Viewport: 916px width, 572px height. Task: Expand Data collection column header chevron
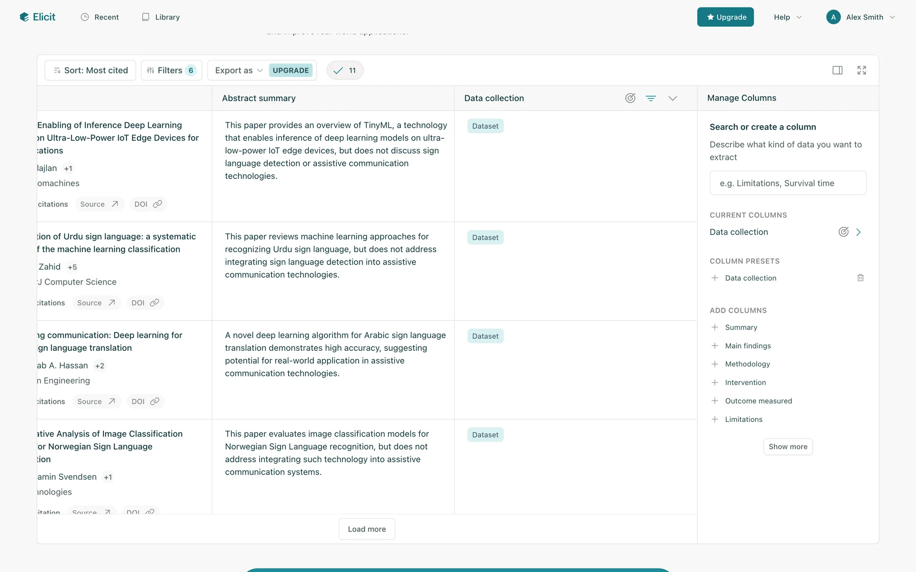[672, 98]
